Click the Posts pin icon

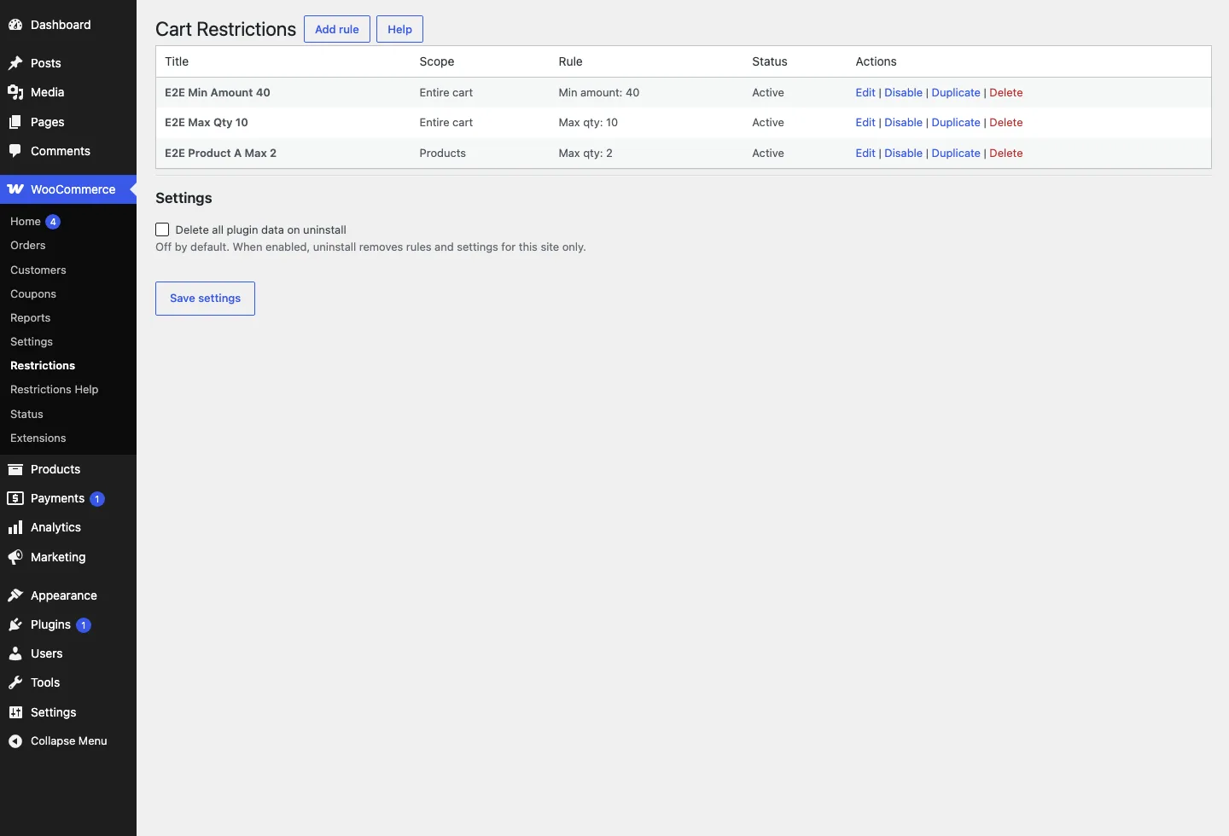coord(15,63)
